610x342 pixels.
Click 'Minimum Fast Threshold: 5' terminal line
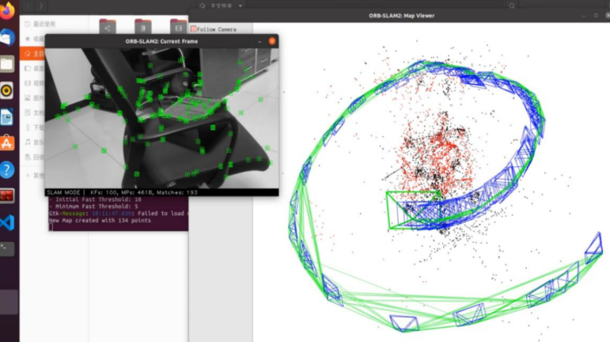(x=94, y=206)
